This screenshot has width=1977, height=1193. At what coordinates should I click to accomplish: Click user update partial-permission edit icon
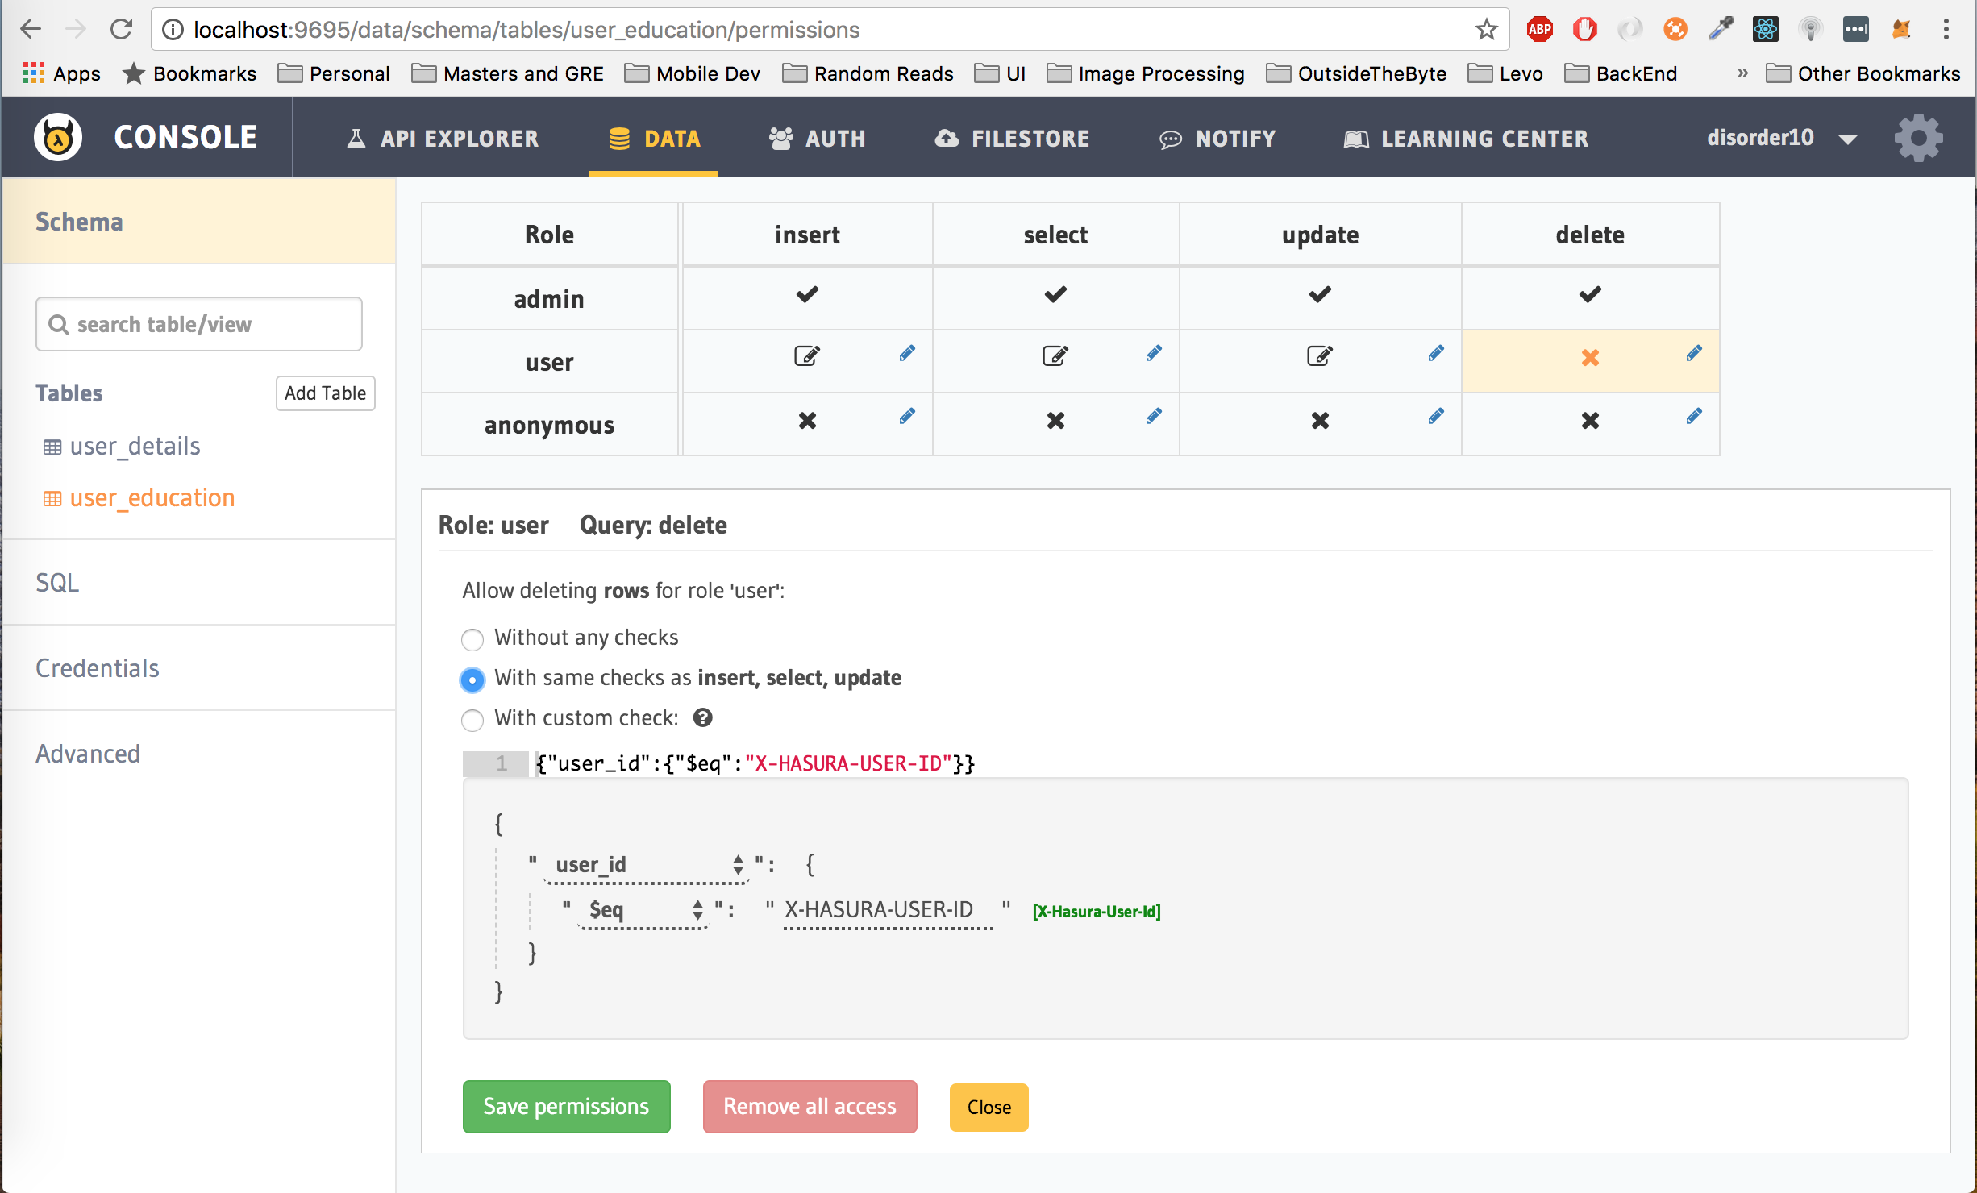(1320, 355)
